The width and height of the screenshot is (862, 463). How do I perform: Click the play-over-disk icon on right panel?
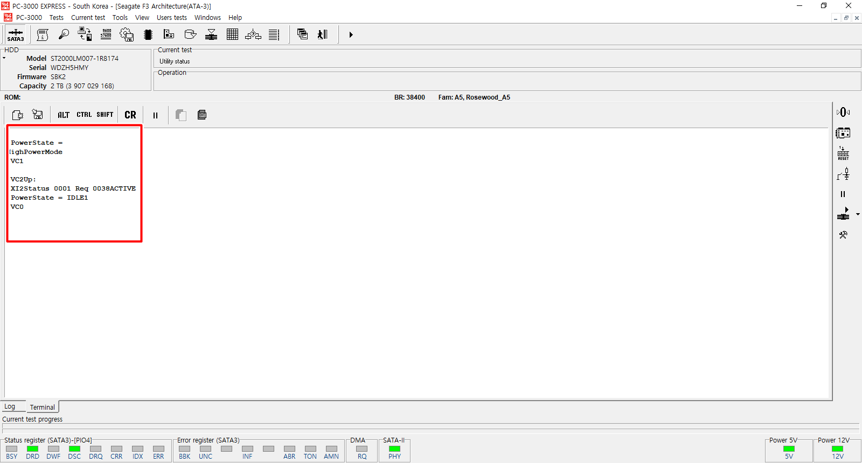tap(843, 214)
